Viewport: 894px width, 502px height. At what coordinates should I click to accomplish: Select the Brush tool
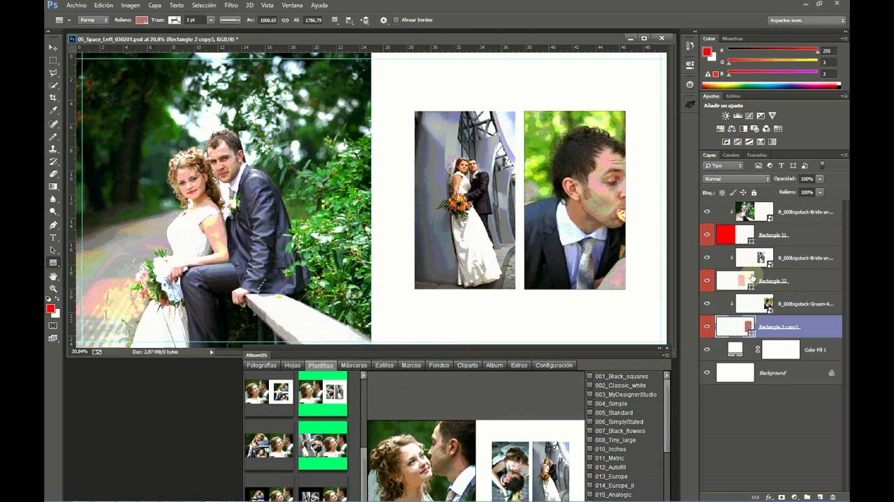(53, 137)
